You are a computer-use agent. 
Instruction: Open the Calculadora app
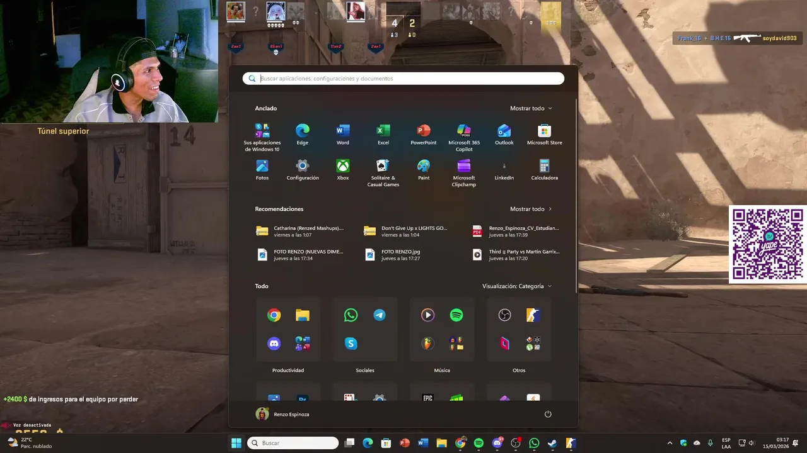click(x=545, y=170)
